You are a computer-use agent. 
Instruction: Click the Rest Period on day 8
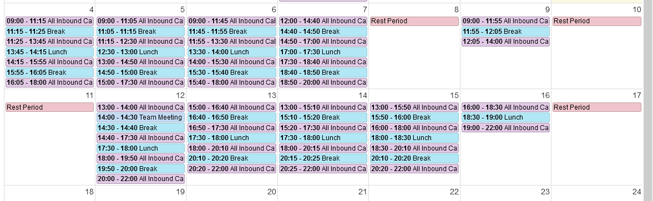point(414,21)
